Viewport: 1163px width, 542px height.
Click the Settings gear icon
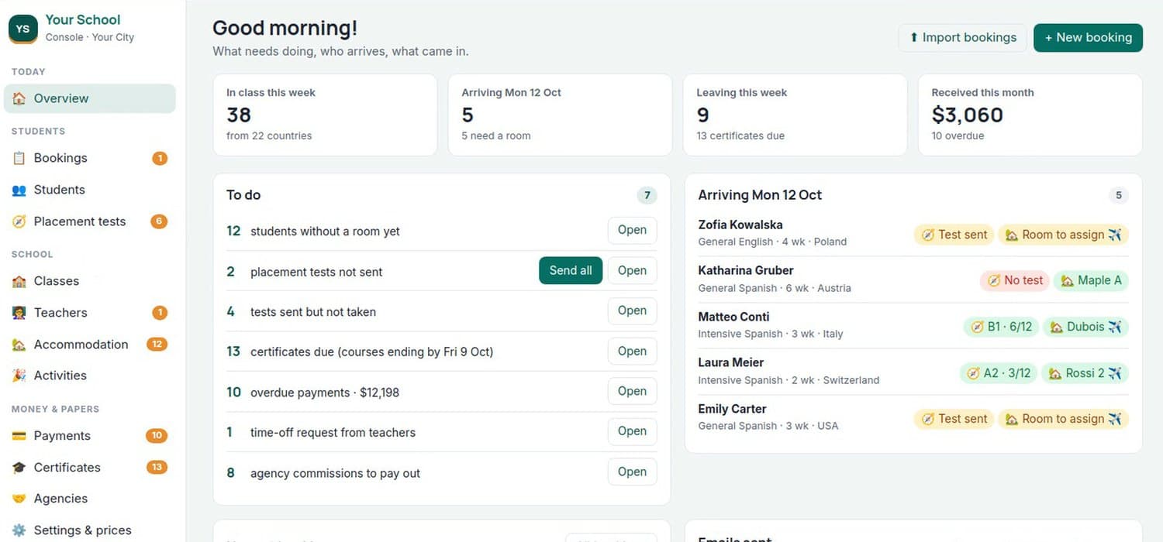pyautogui.click(x=19, y=530)
